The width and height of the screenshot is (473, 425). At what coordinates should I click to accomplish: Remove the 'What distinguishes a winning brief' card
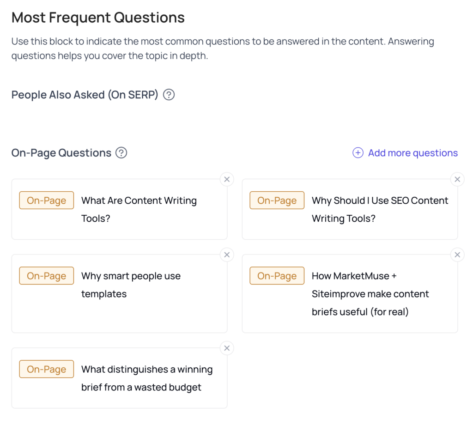[x=227, y=348]
